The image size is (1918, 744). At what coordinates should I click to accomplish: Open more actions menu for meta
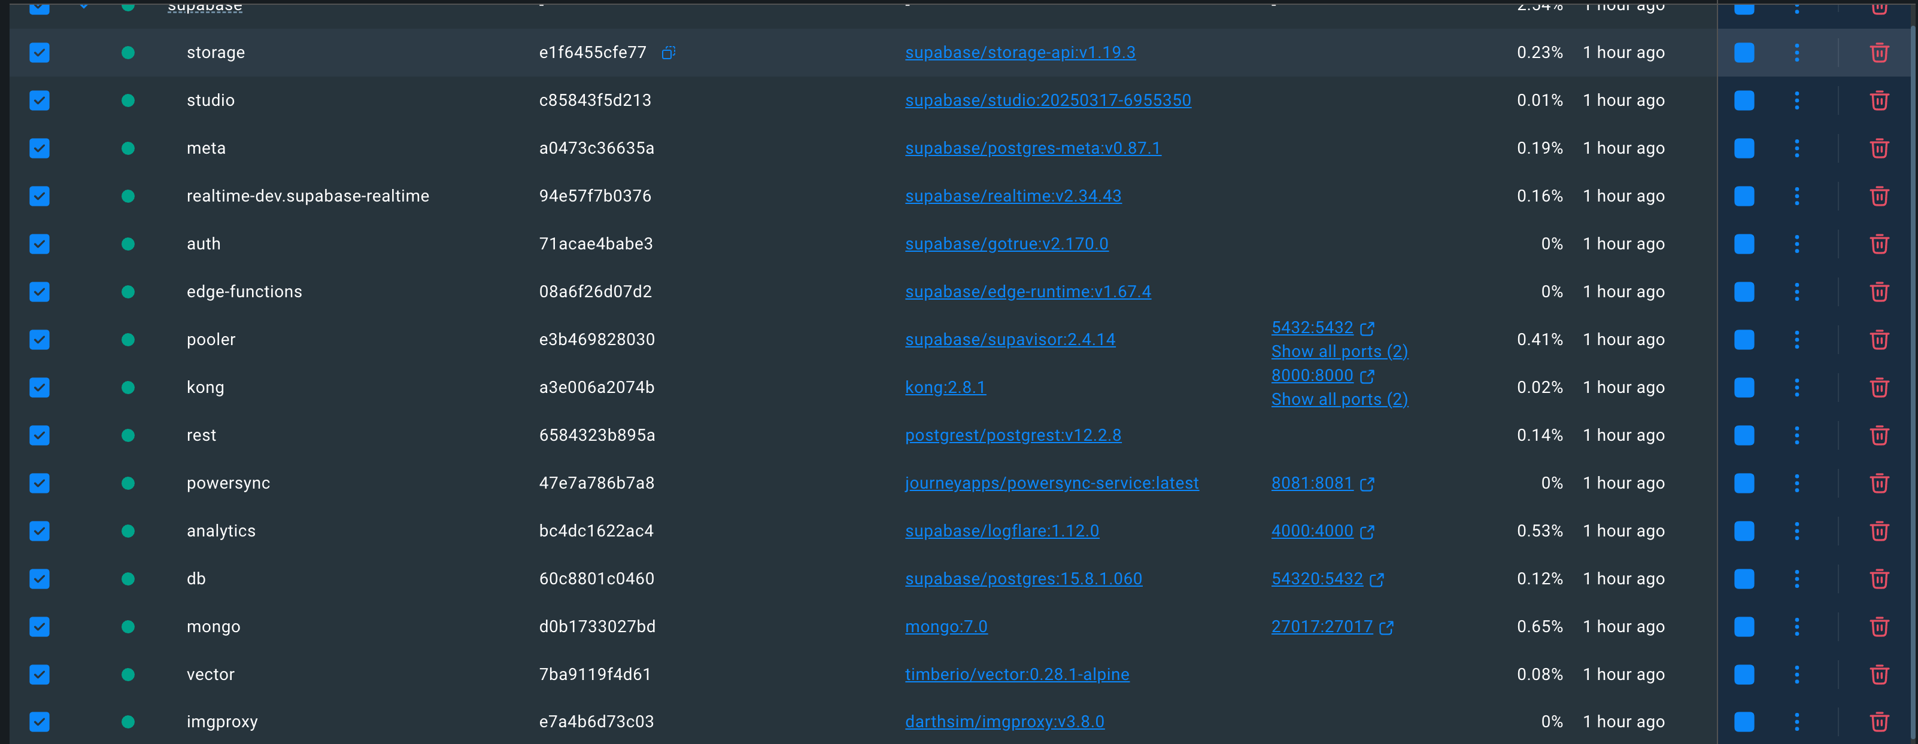coord(1796,148)
